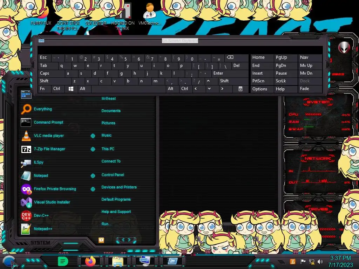Toggle the Fn key on keyboard
The height and width of the screenshot is (269, 359).
pos(45,89)
